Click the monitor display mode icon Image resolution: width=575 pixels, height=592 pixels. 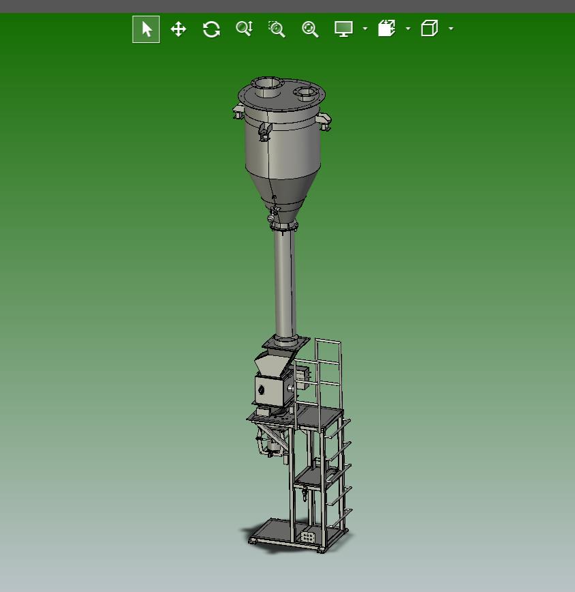click(x=343, y=29)
